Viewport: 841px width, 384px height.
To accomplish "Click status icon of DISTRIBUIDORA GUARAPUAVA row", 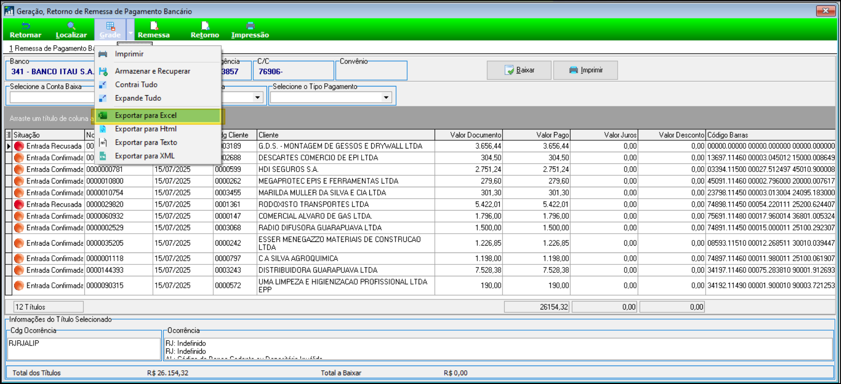I will (19, 270).
